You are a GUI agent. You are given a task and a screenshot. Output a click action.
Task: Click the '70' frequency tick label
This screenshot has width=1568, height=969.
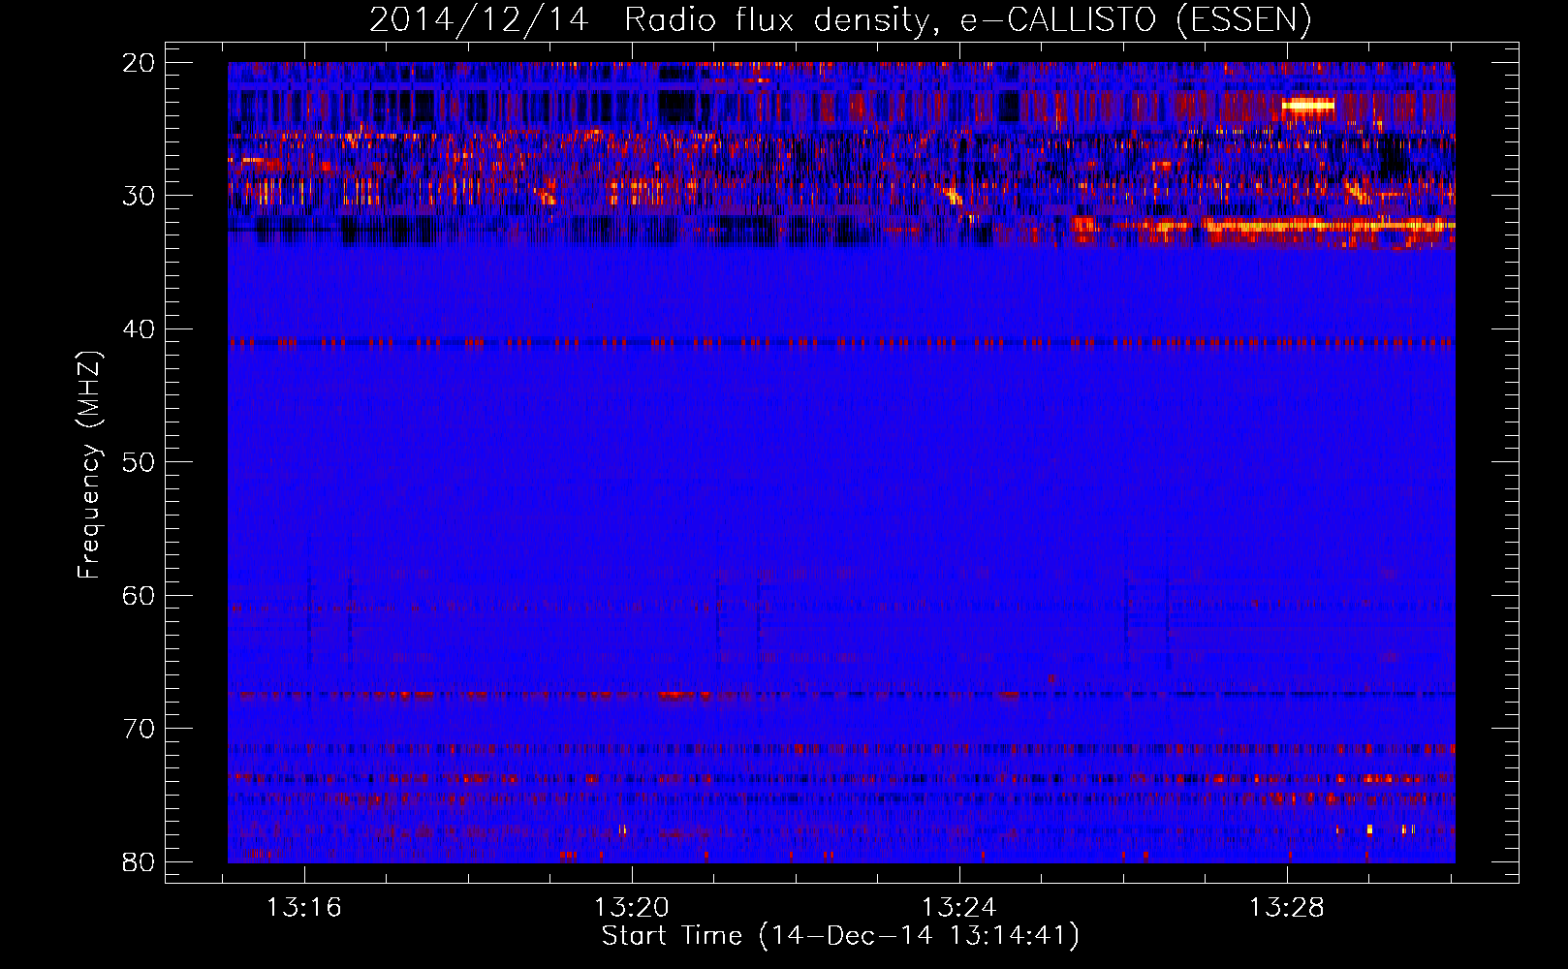tap(139, 729)
